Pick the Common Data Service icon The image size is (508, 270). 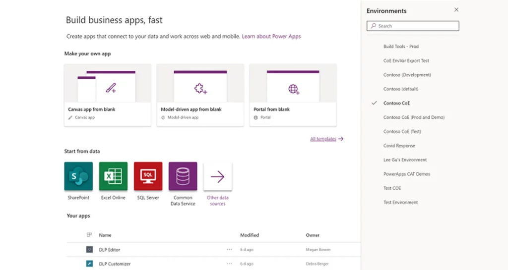click(x=183, y=176)
